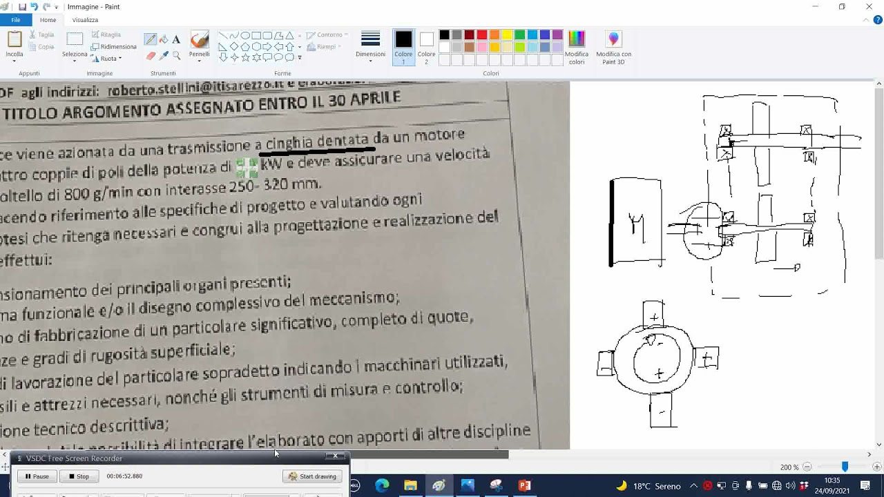Expand the Incolla dropdown arrow

(15, 61)
